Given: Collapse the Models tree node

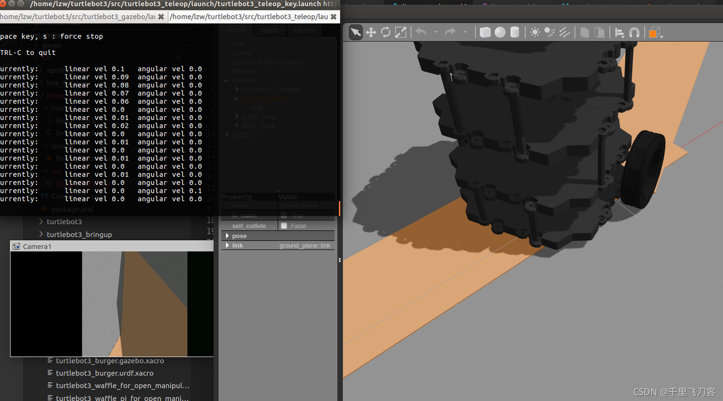Looking at the screenshot, I should (226, 81).
